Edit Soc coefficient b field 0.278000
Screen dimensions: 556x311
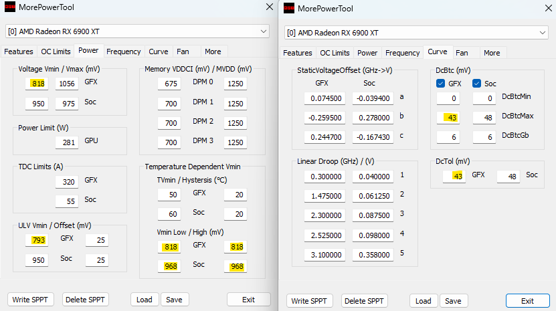(373, 118)
